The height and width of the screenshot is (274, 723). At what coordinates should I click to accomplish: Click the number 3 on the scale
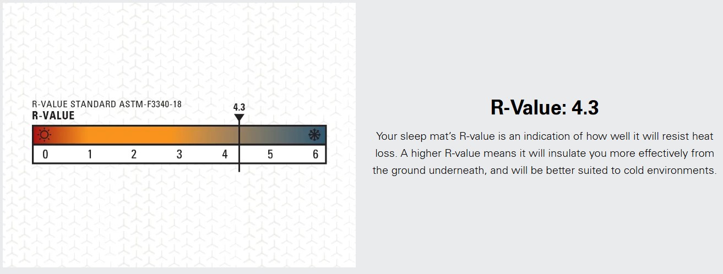[x=179, y=155]
